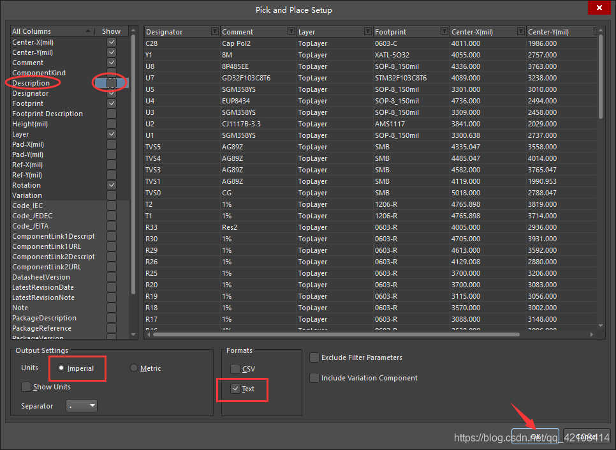Click the Cancel button
Image resolution: width=616 pixels, height=450 pixels.
click(x=587, y=437)
